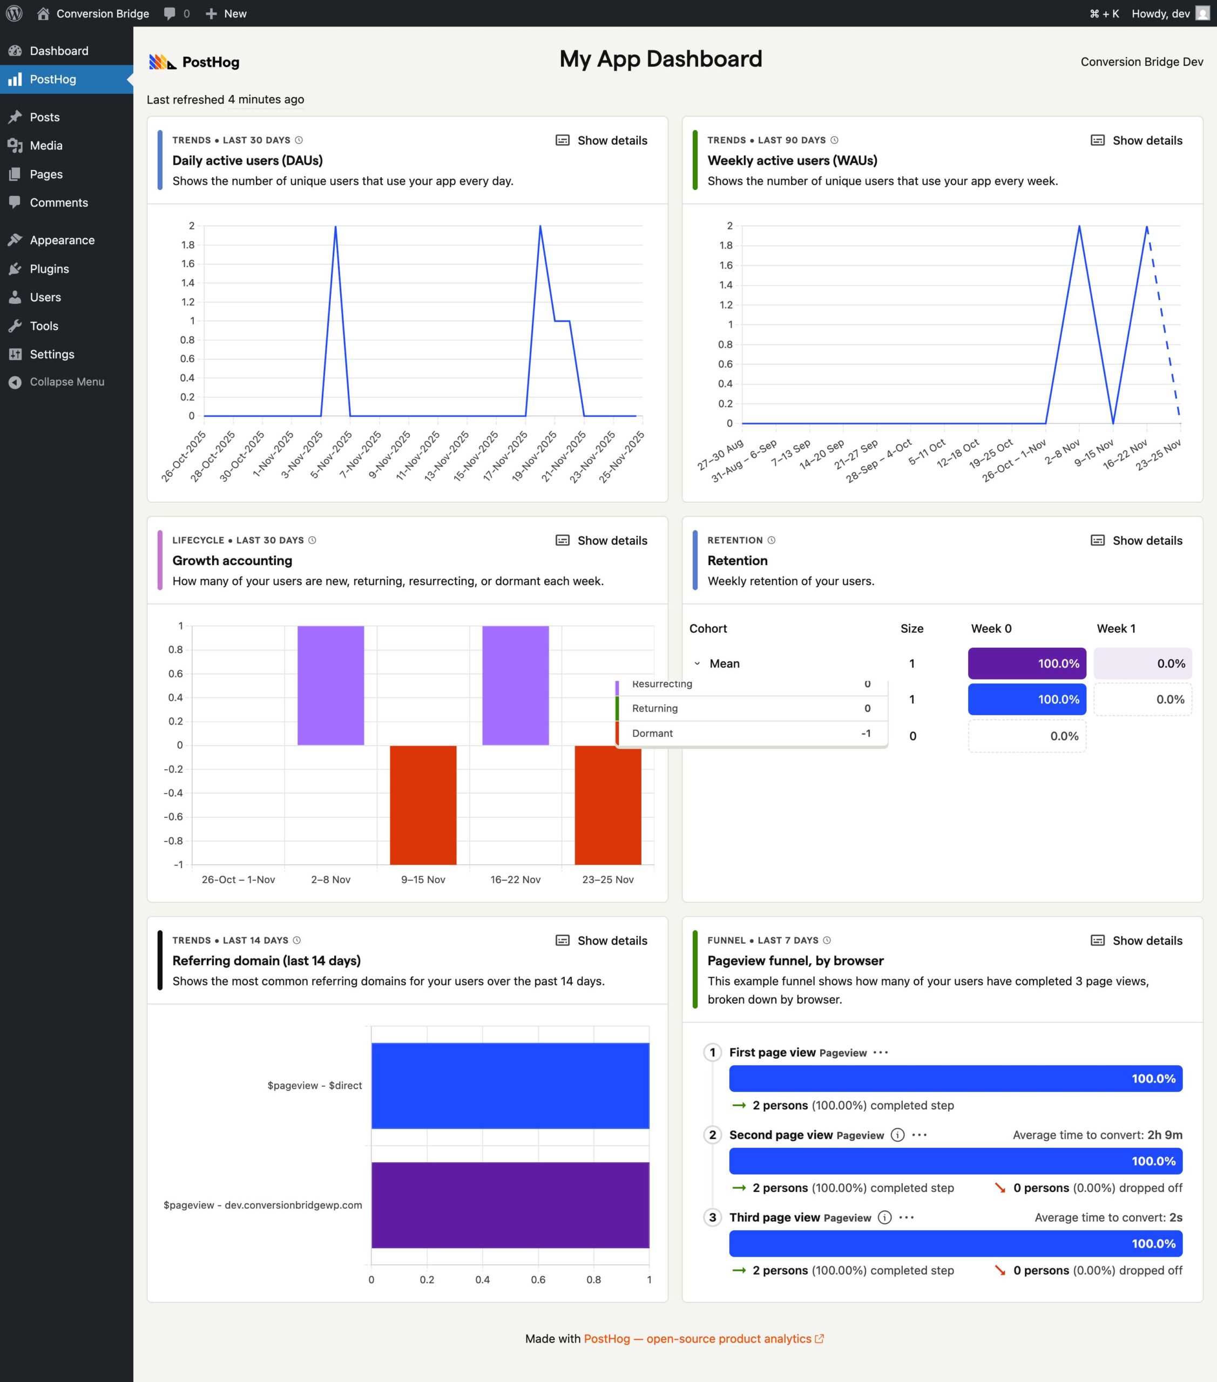Click the clock icon beside TRENDS LAST 30 DAYS
This screenshot has width=1217, height=1382.
301,140
